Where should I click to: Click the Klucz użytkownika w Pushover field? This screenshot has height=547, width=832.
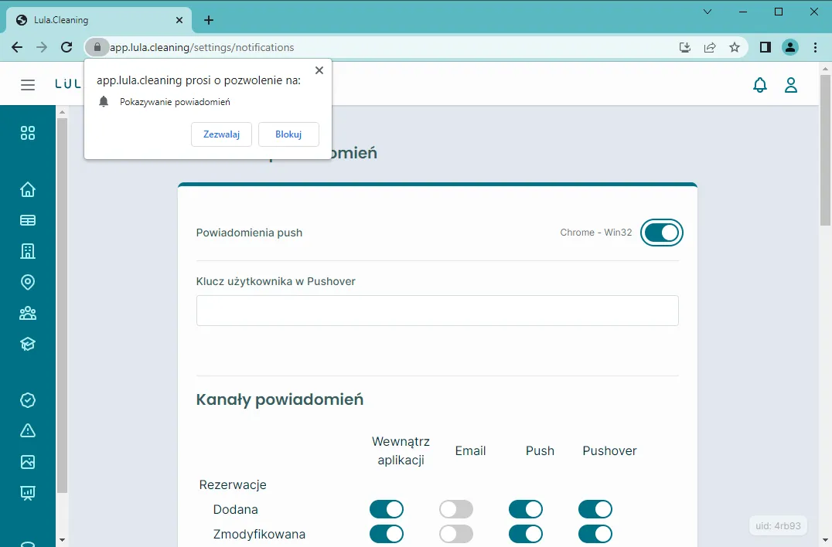tap(437, 311)
